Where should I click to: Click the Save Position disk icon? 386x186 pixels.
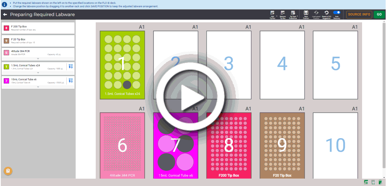coord(306,13)
